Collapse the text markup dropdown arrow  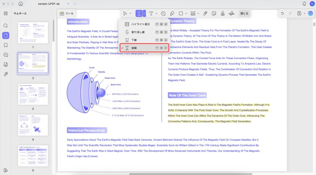pos(144,14)
